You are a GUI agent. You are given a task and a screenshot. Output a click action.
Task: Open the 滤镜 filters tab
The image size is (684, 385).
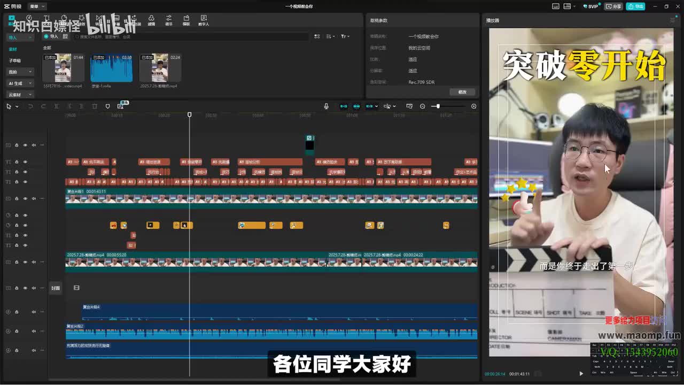click(151, 20)
